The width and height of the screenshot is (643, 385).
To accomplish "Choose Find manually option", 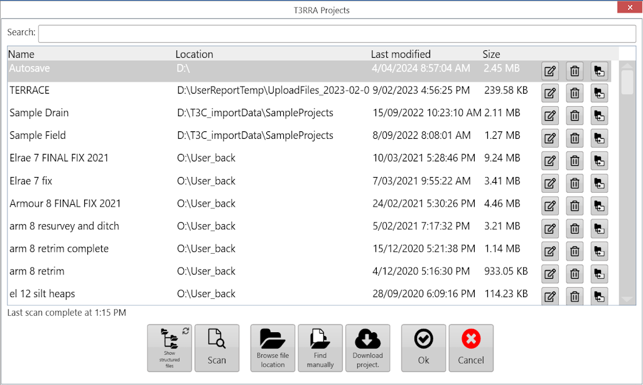I will pos(320,348).
